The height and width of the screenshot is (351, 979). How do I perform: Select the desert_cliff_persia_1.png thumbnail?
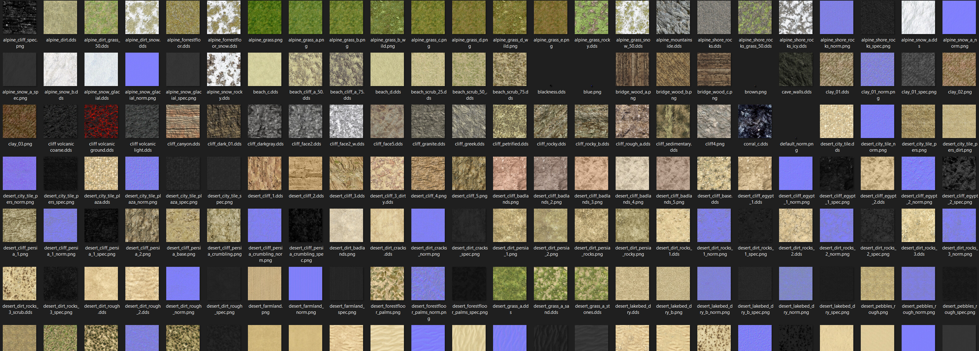(x=20, y=226)
